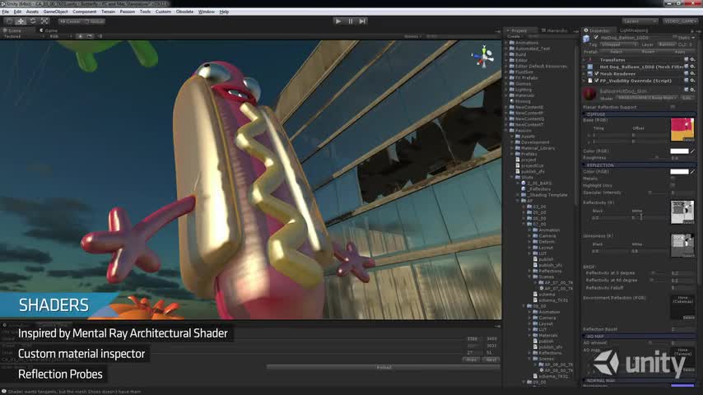This screenshot has height=395, width=703.
Task: Click the Reflectivity texture thumbnail
Action: point(682,212)
